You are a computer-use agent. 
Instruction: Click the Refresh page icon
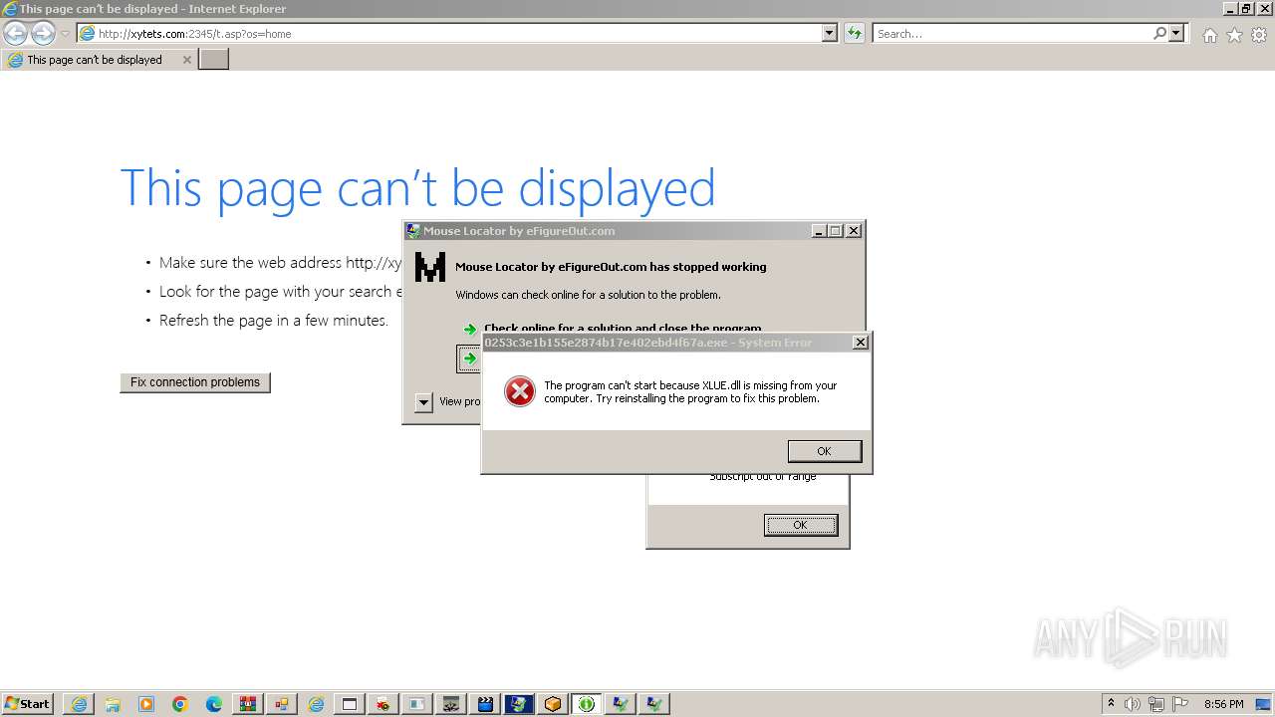click(854, 33)
